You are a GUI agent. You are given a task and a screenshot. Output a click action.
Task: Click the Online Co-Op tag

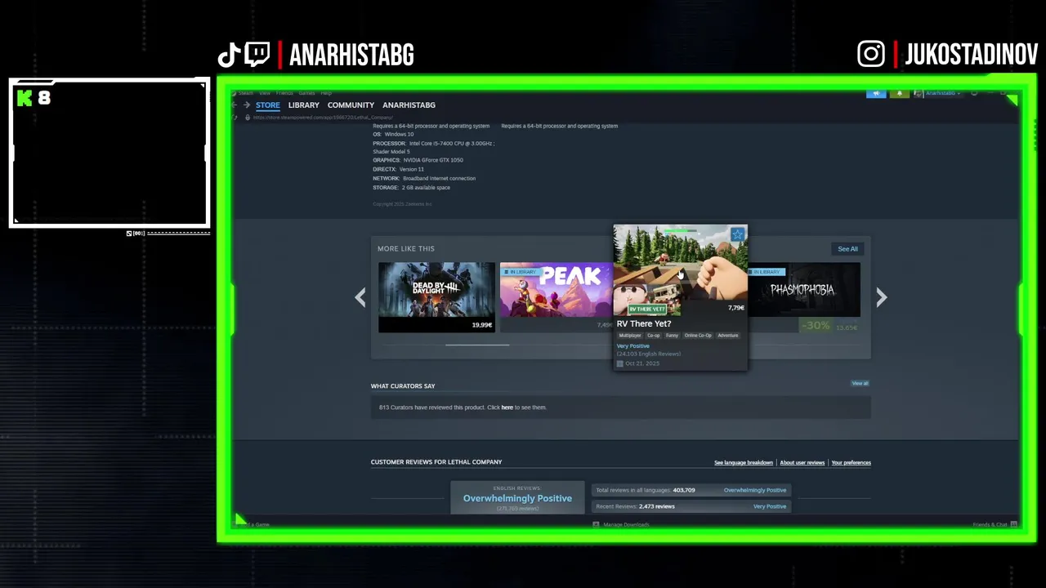[698, 336]
